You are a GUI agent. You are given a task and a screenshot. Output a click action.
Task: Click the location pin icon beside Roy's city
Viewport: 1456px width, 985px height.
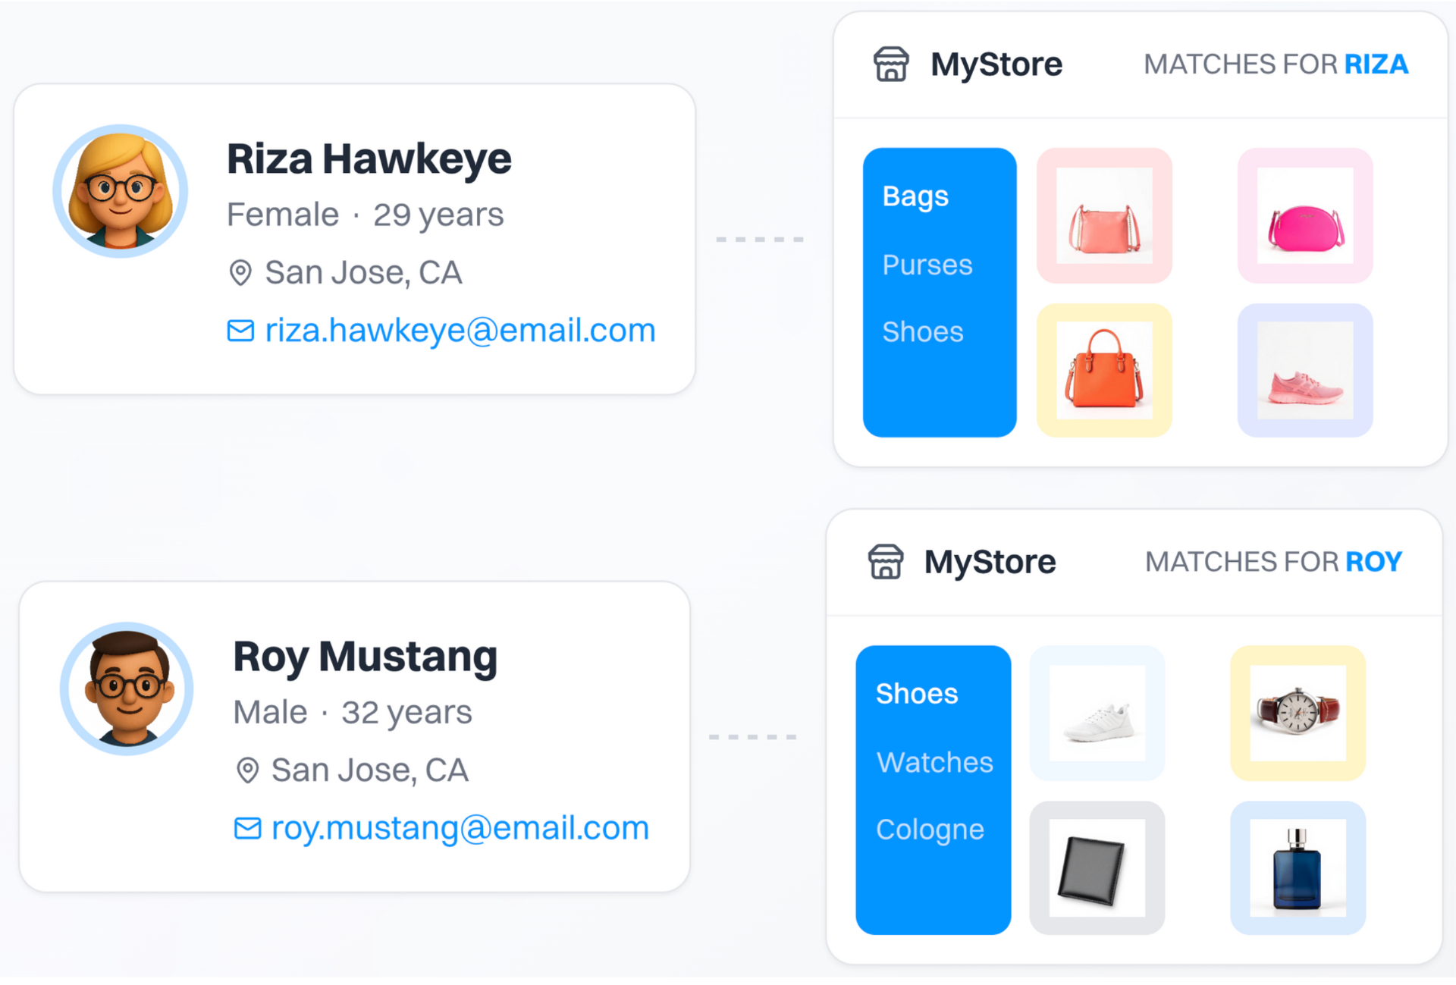[247, 770]
